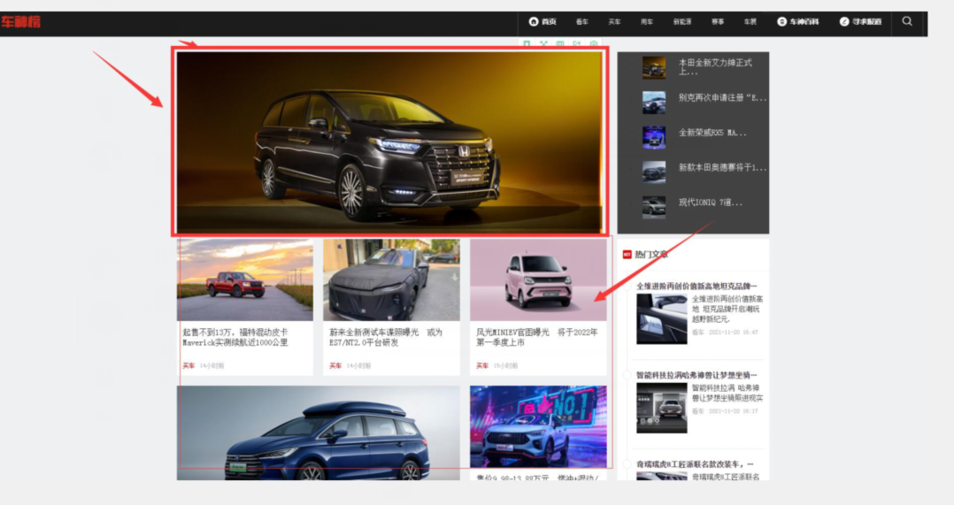Open the 用车 nav menu item

click(x=647, y=22)
